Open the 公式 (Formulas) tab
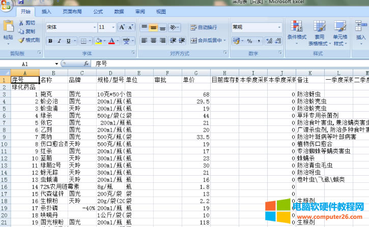This screenshot has height=227, width=369. [x=98, y=11]
